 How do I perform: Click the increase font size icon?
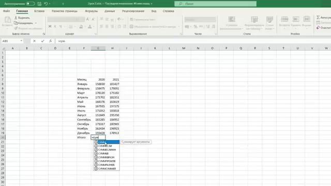pos(87,19)
